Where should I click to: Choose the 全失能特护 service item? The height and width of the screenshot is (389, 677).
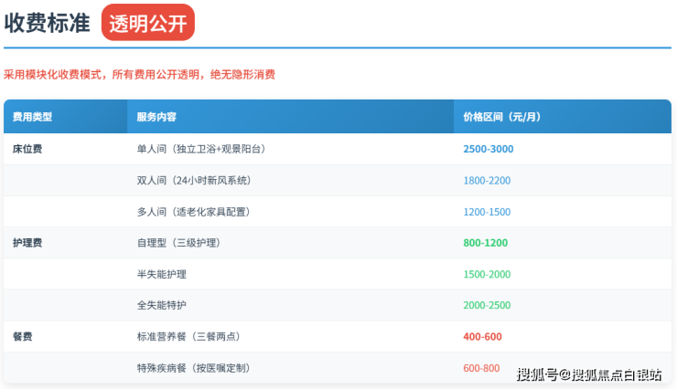(x=162, y=305)
